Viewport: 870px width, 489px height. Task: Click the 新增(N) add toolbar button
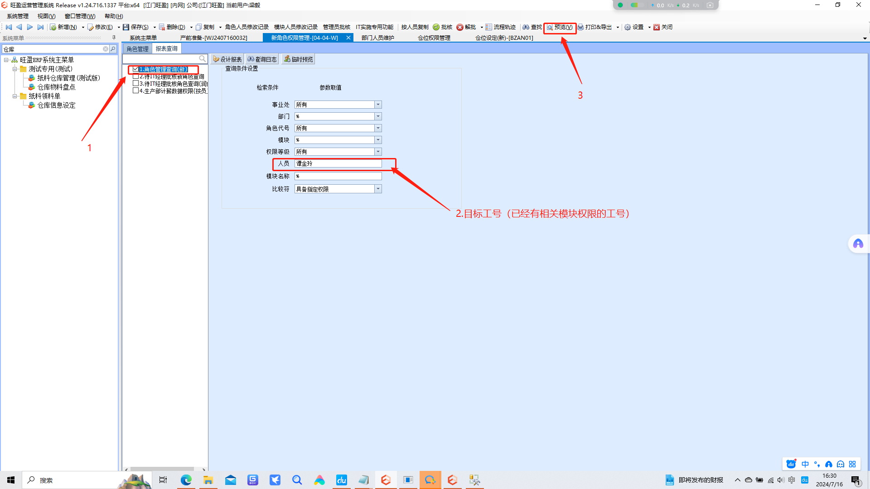(63, 27)
